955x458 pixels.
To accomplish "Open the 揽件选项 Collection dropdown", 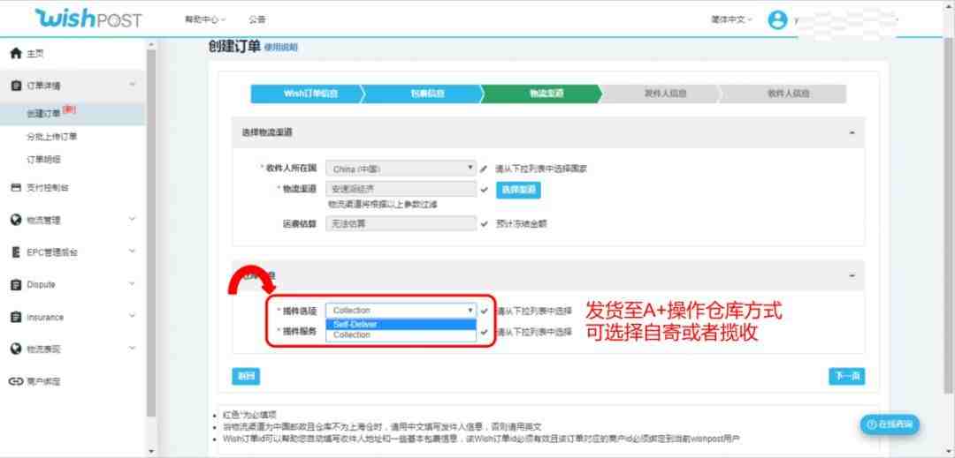I will tap(401, 311).
